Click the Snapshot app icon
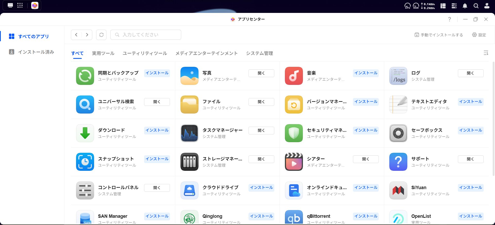Viewport: 495px width, 225px height. click(x=85, y=162)
